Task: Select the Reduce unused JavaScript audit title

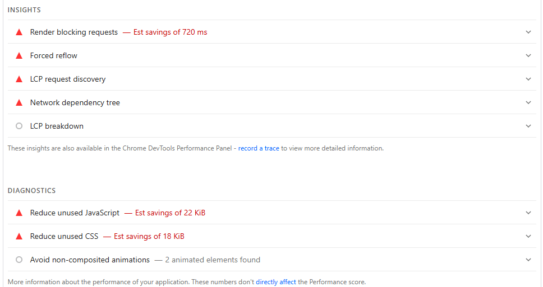Action: coord(75,213)
